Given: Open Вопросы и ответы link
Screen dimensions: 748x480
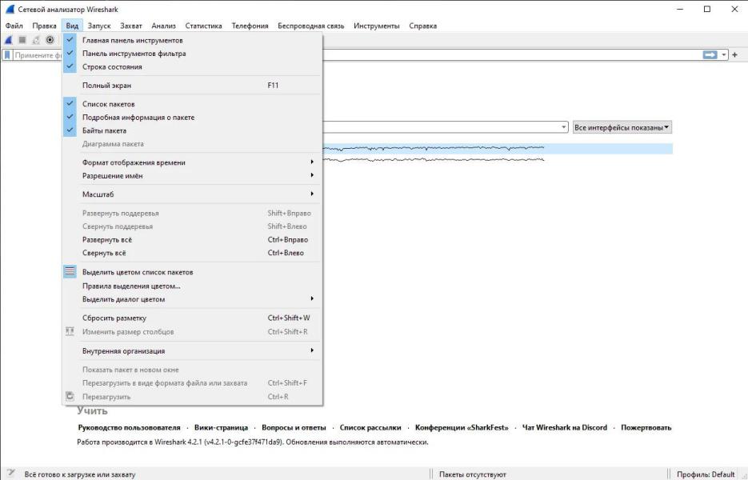Looking at the screenshot, I should click(x=294, y=427).
